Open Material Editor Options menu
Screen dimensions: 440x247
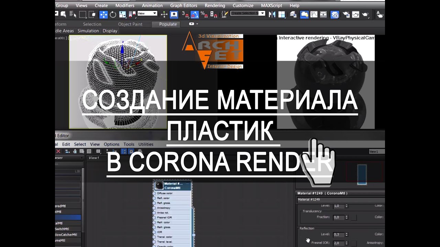point(112,144)
